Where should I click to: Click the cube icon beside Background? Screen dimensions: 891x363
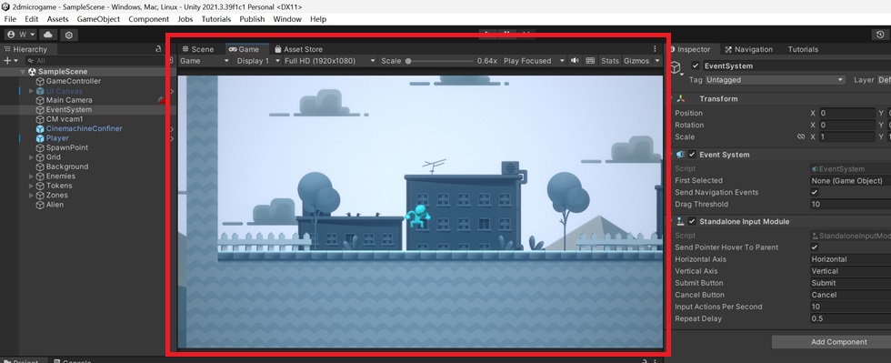pyautogui.click(x=40, y=166)
